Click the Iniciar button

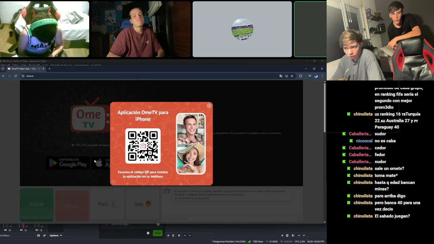pos(37,204)
